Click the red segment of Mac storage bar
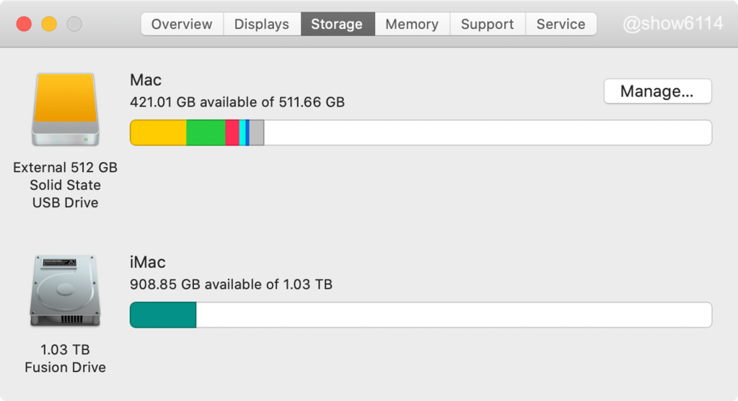 [232, 133]
